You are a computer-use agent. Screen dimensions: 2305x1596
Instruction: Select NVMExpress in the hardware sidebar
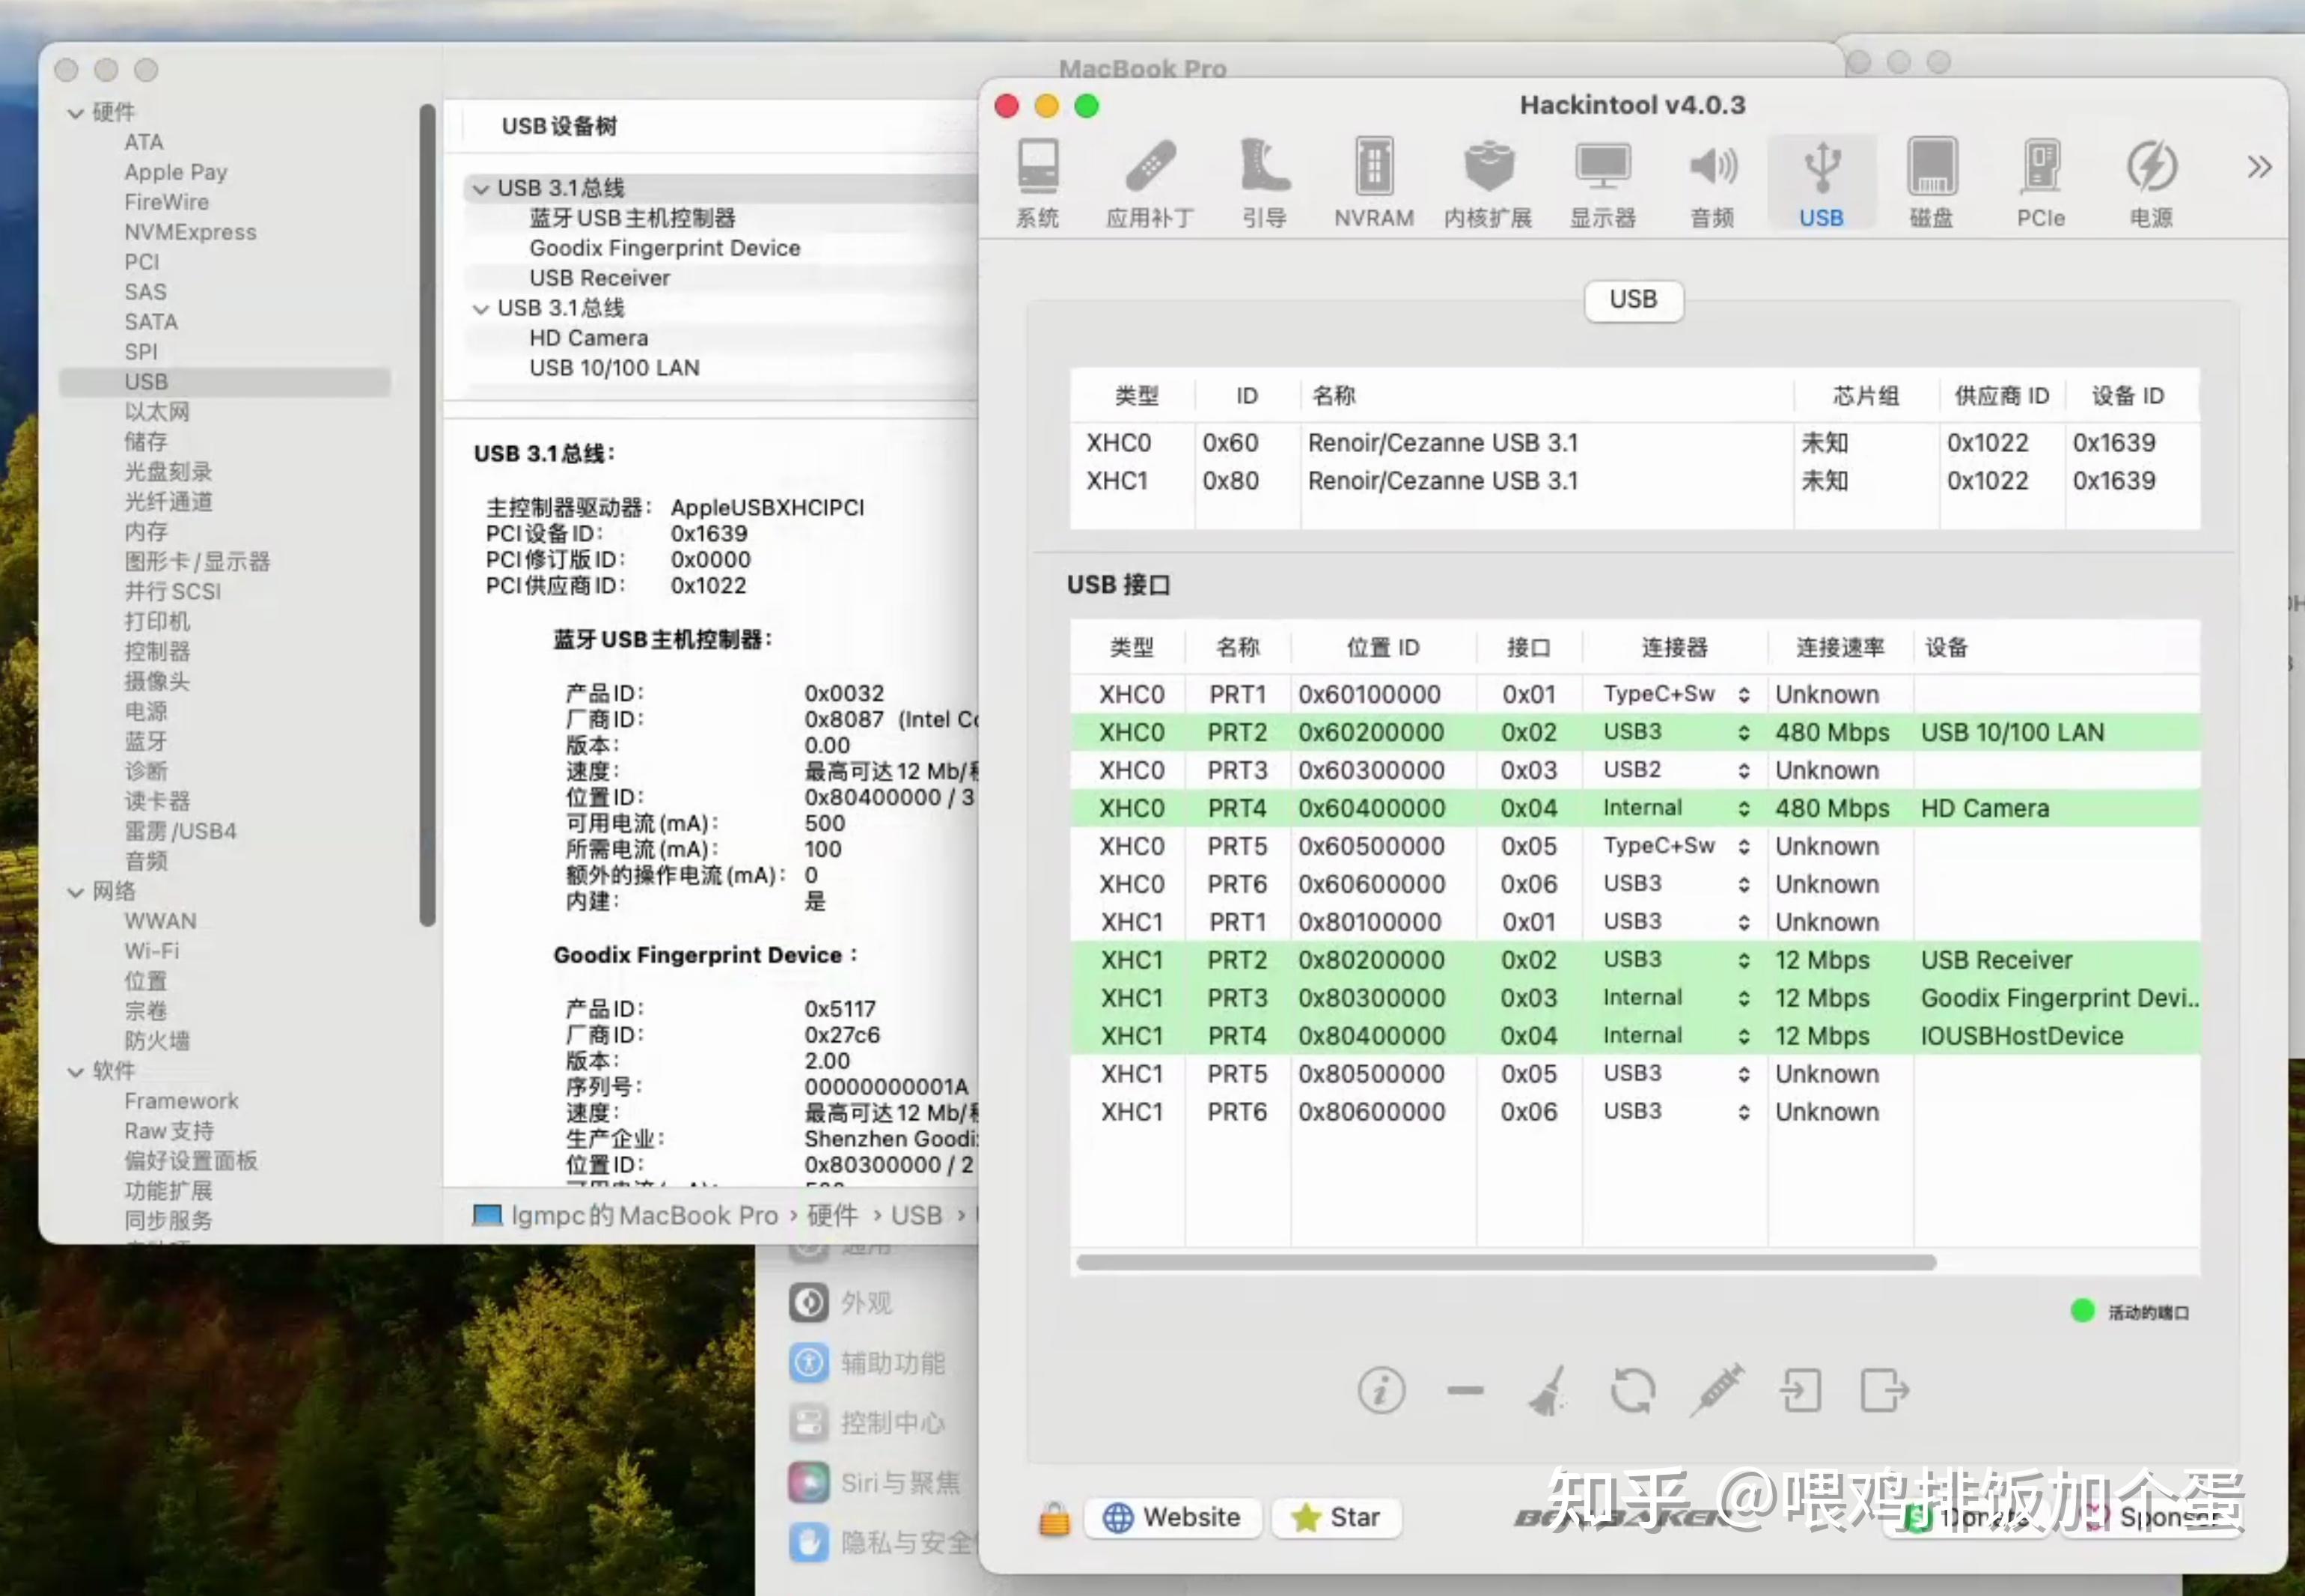[190, 232]
